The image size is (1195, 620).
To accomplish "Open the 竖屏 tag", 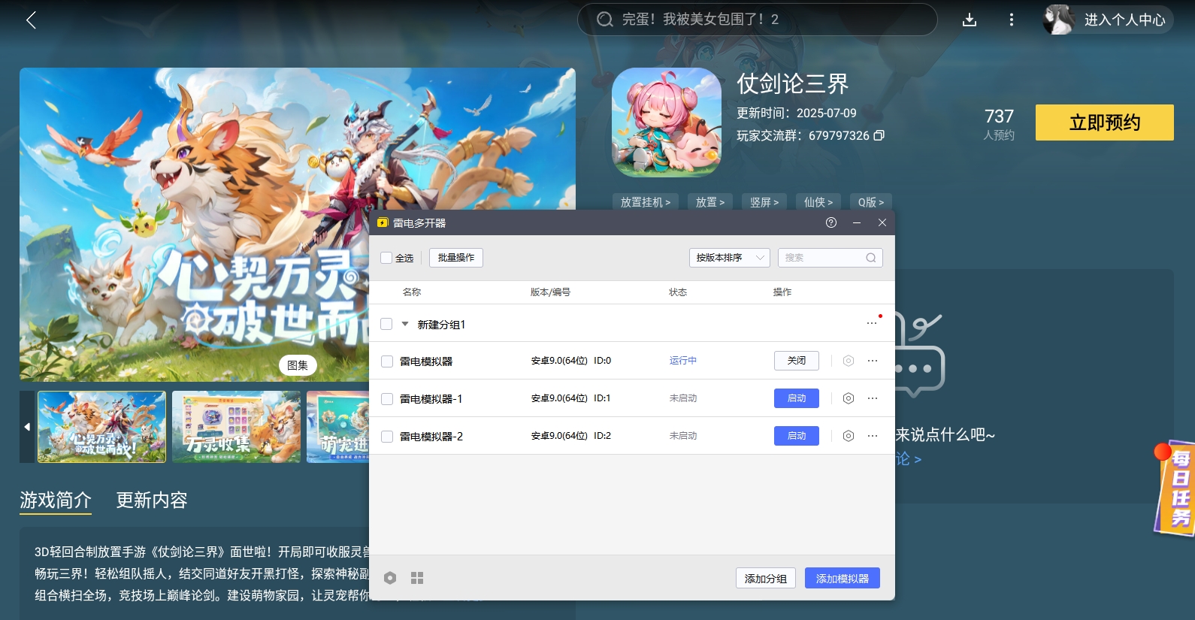I will click(x=764, y=202).
